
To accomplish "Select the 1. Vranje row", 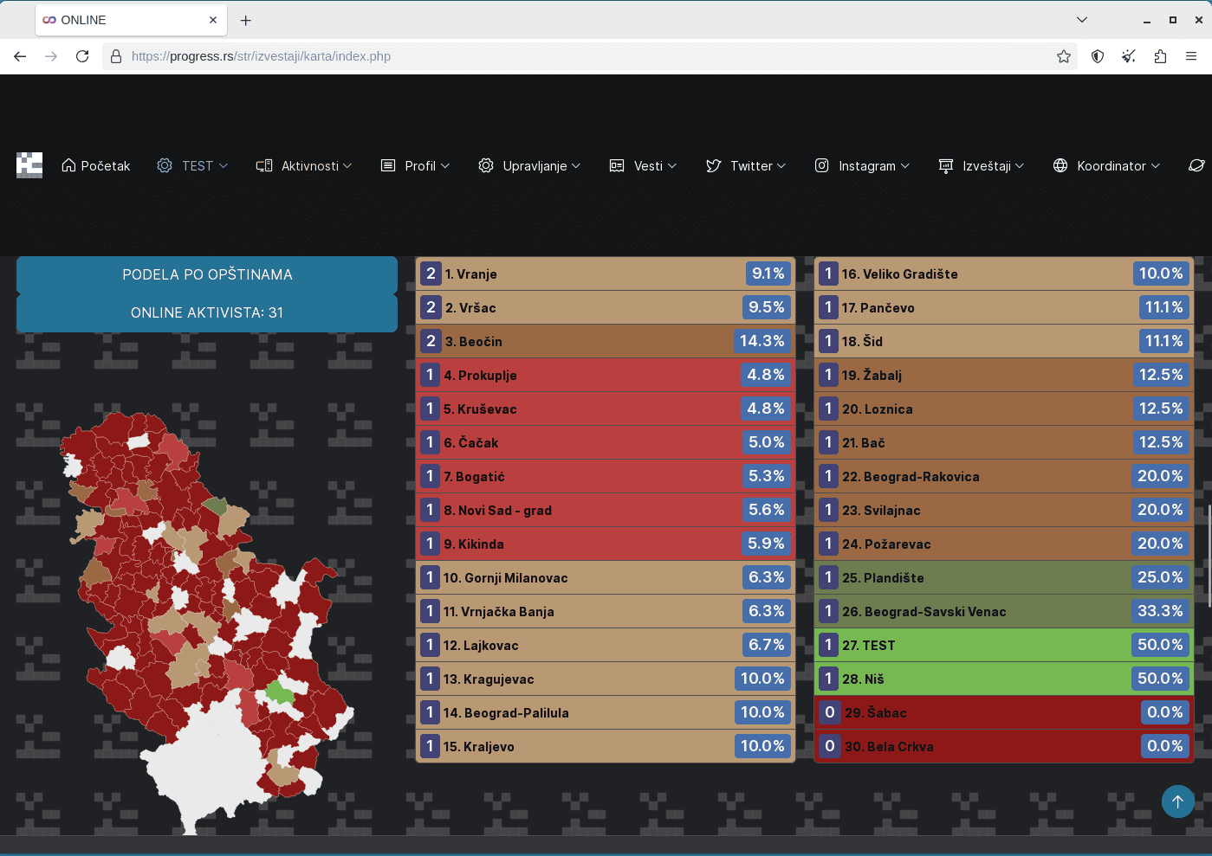I will click(x=606, y=274).
